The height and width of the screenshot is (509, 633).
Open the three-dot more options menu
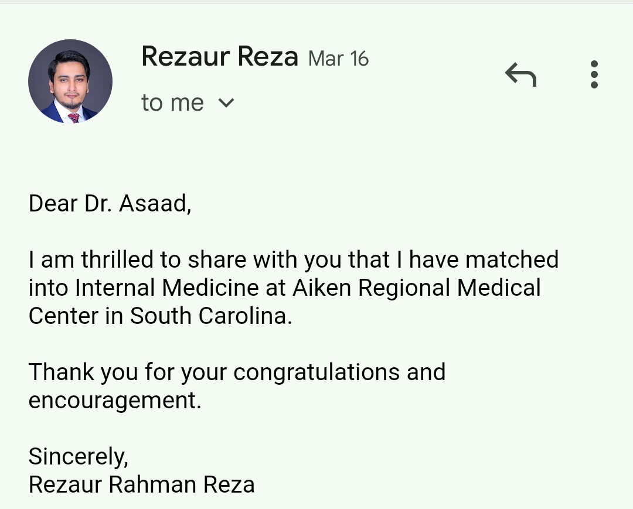pos(594,74)
